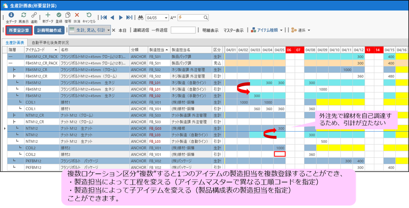The image size is (409, 208).
Task: Click the 分類 column header
Action: tap(139, 50)
